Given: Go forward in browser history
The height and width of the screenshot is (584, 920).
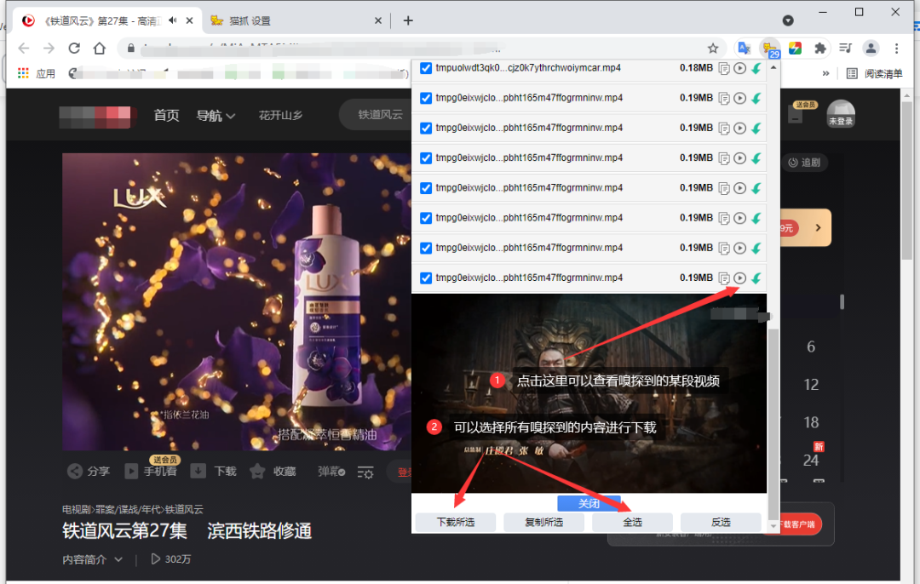Looking at the screenshot, I should click(49, 48).
